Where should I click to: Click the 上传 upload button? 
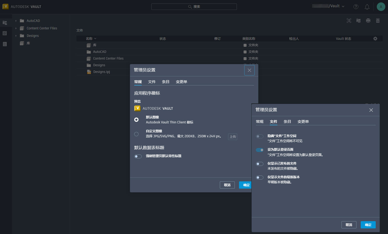(233, 137)
